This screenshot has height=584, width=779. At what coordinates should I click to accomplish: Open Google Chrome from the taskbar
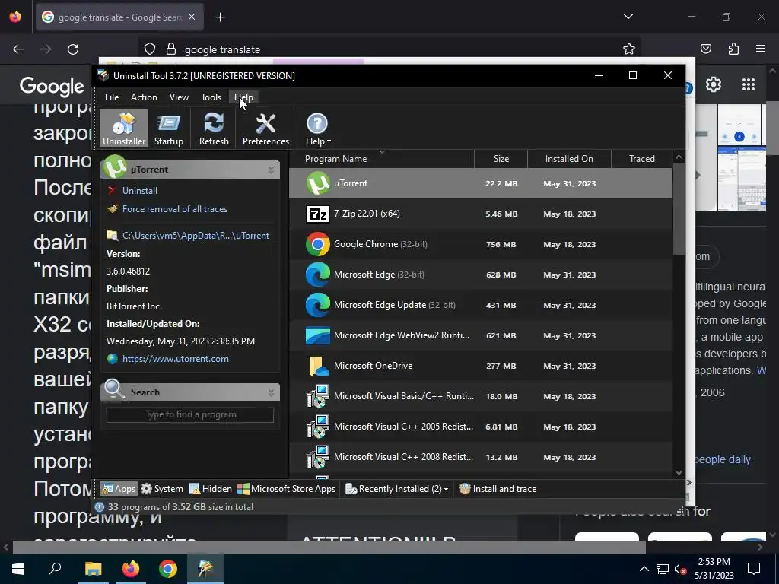pos(168,568)
